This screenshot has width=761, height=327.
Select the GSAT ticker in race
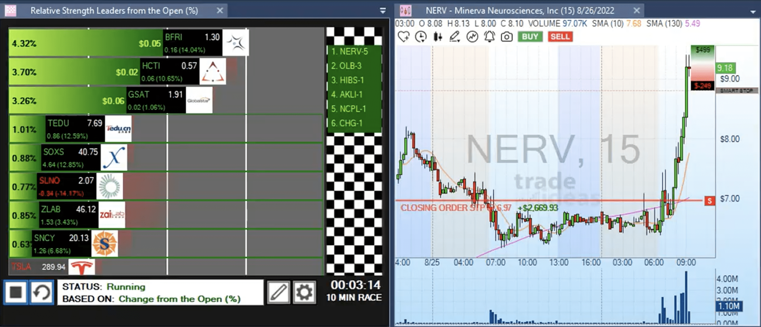tap(139, 94)
